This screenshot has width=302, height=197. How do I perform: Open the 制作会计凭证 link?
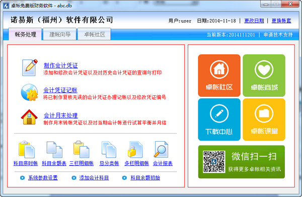coord(61,65)
